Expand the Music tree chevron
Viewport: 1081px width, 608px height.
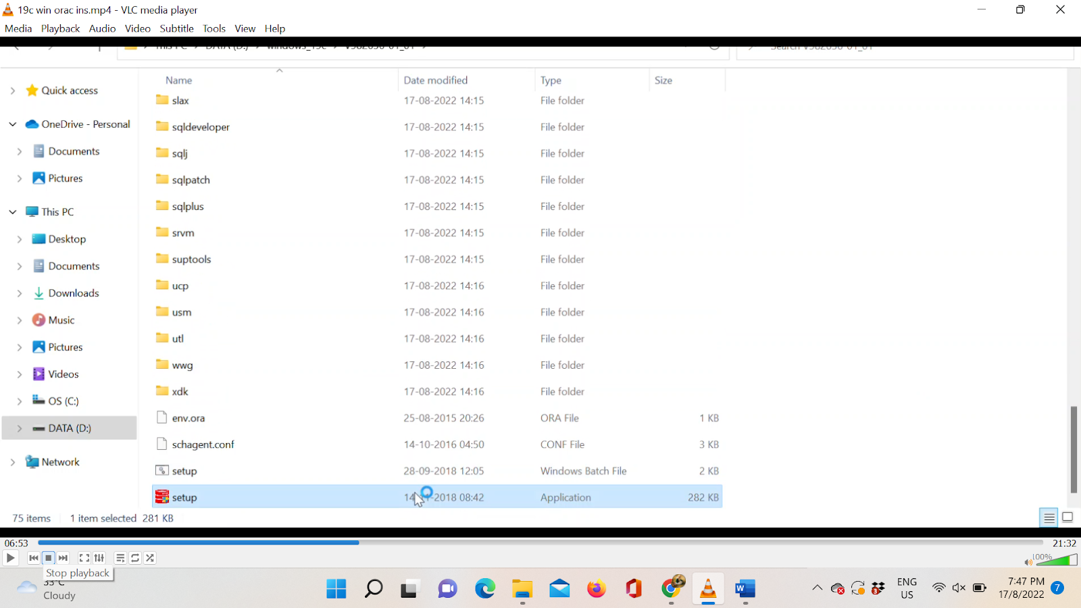[20, 320]
